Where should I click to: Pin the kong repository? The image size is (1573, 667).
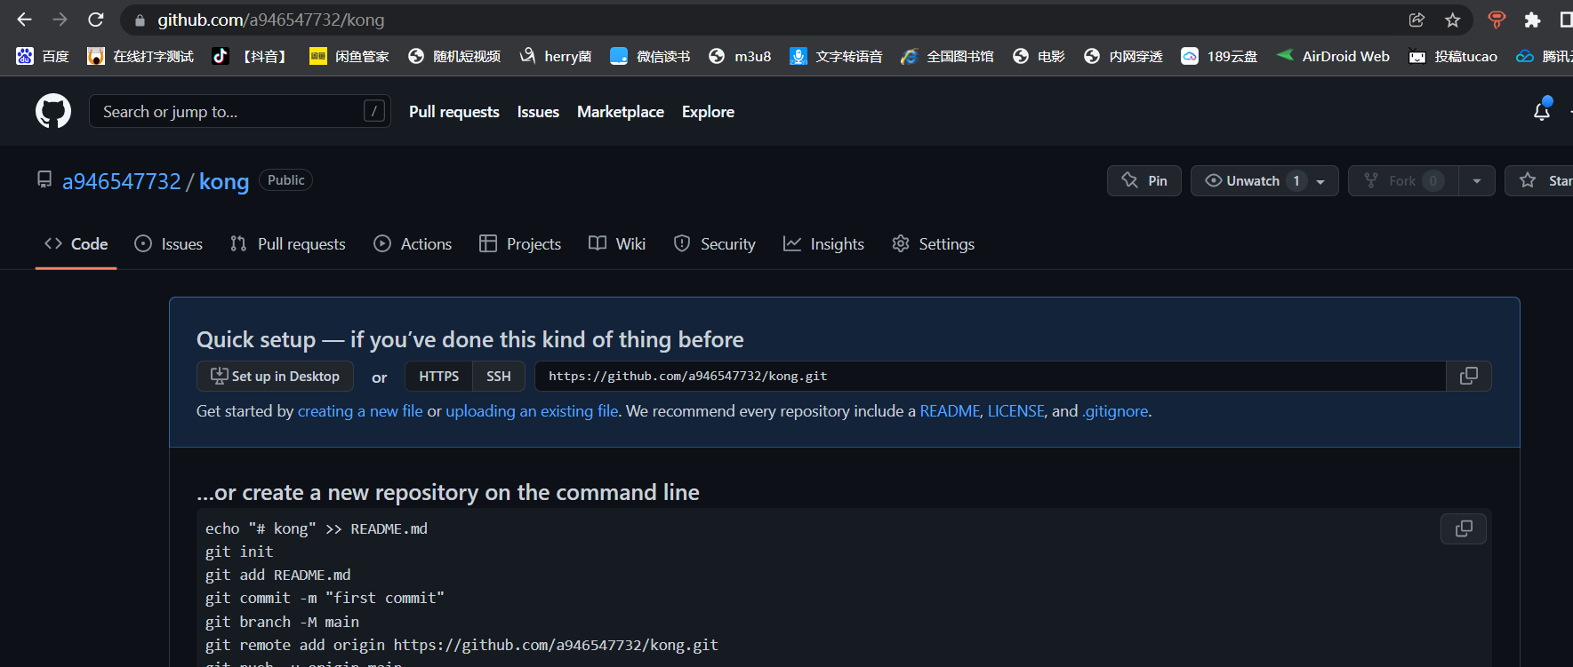[x=1144, y=180]
